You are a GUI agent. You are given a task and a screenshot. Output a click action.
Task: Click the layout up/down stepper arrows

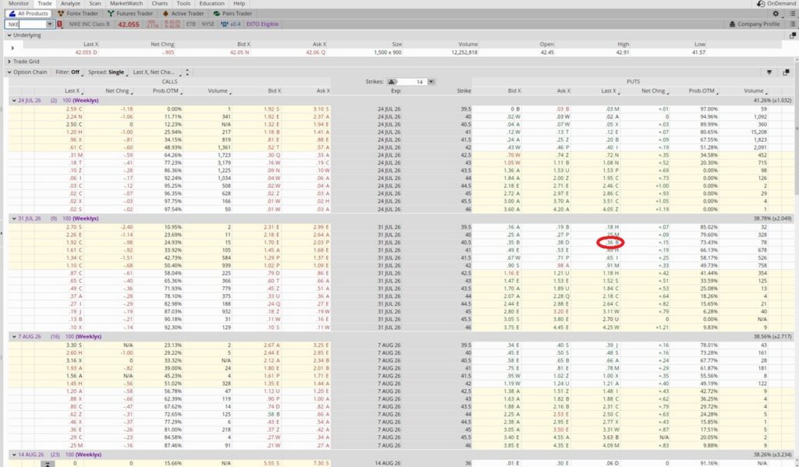tap(187, 73)
